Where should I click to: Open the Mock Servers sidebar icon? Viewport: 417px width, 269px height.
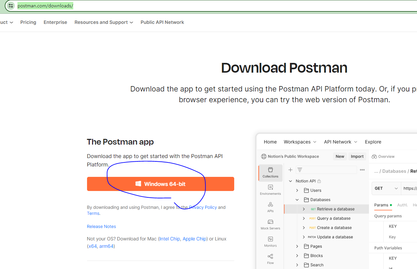[270, 224]
